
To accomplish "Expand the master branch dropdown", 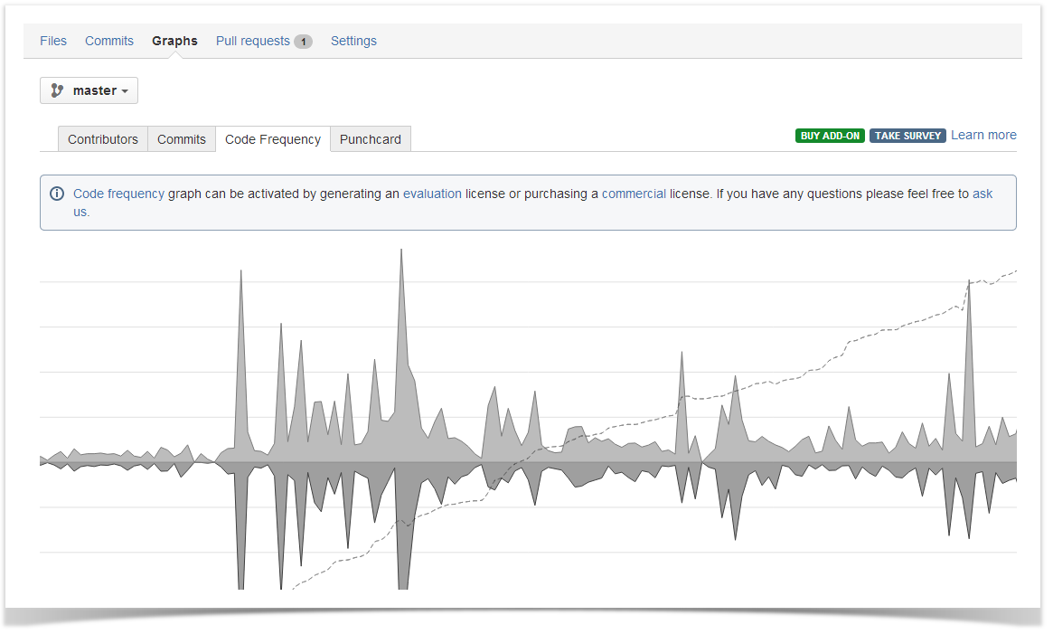I will coord(89,90).
